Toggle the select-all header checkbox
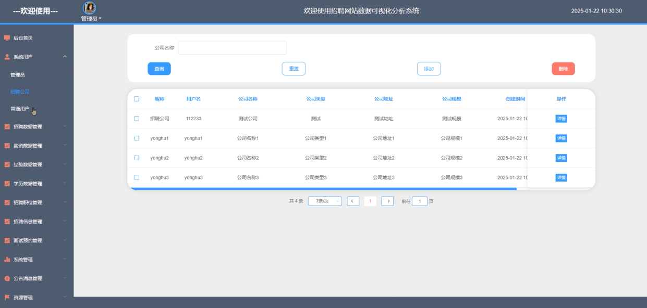Image resolution: width=647 pixels, height=308 pixels. [137, 99]
